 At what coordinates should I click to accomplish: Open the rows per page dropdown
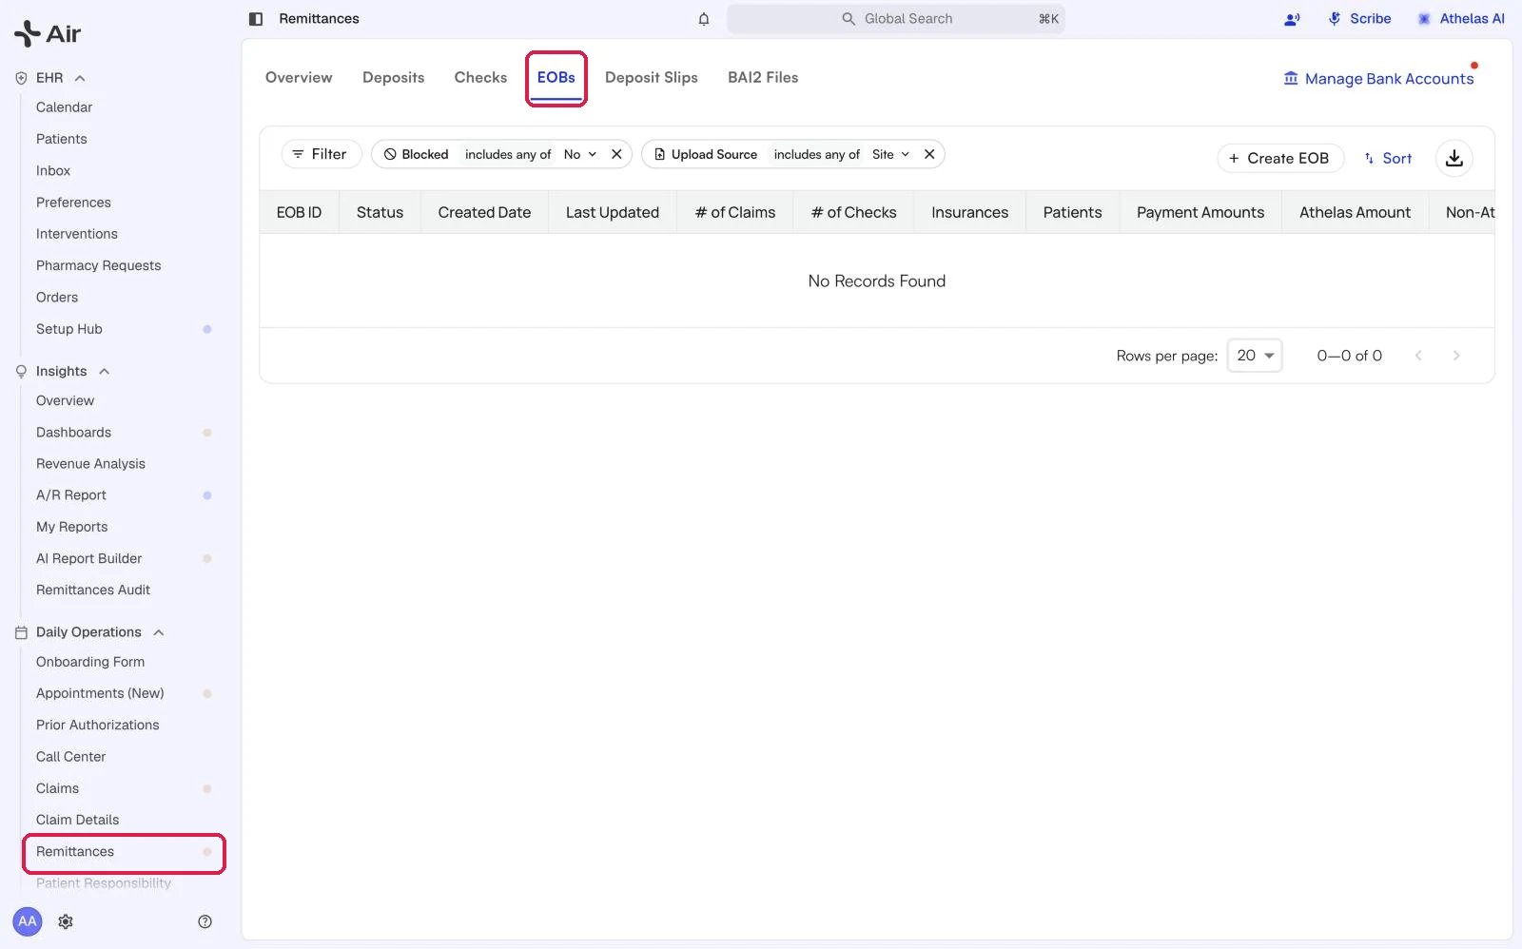click(1255, 356)
